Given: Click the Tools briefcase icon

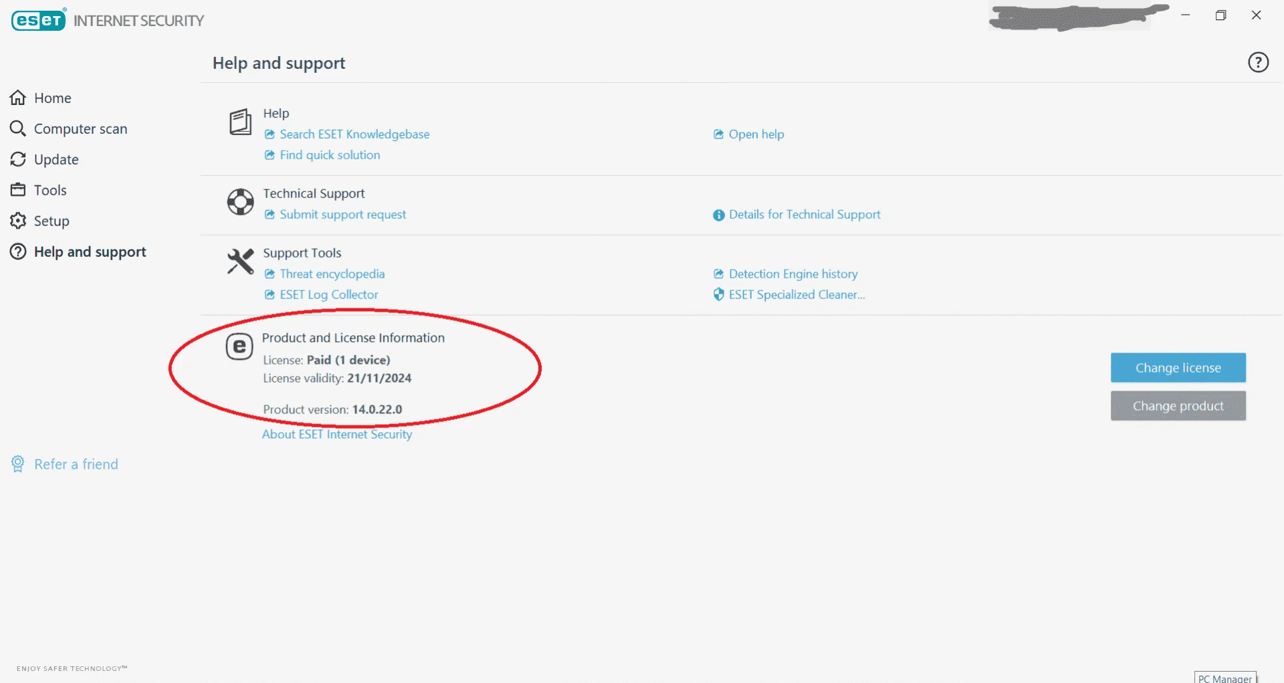Looking at the screenshot, I should pyautogui.click(x=18, y=190).
